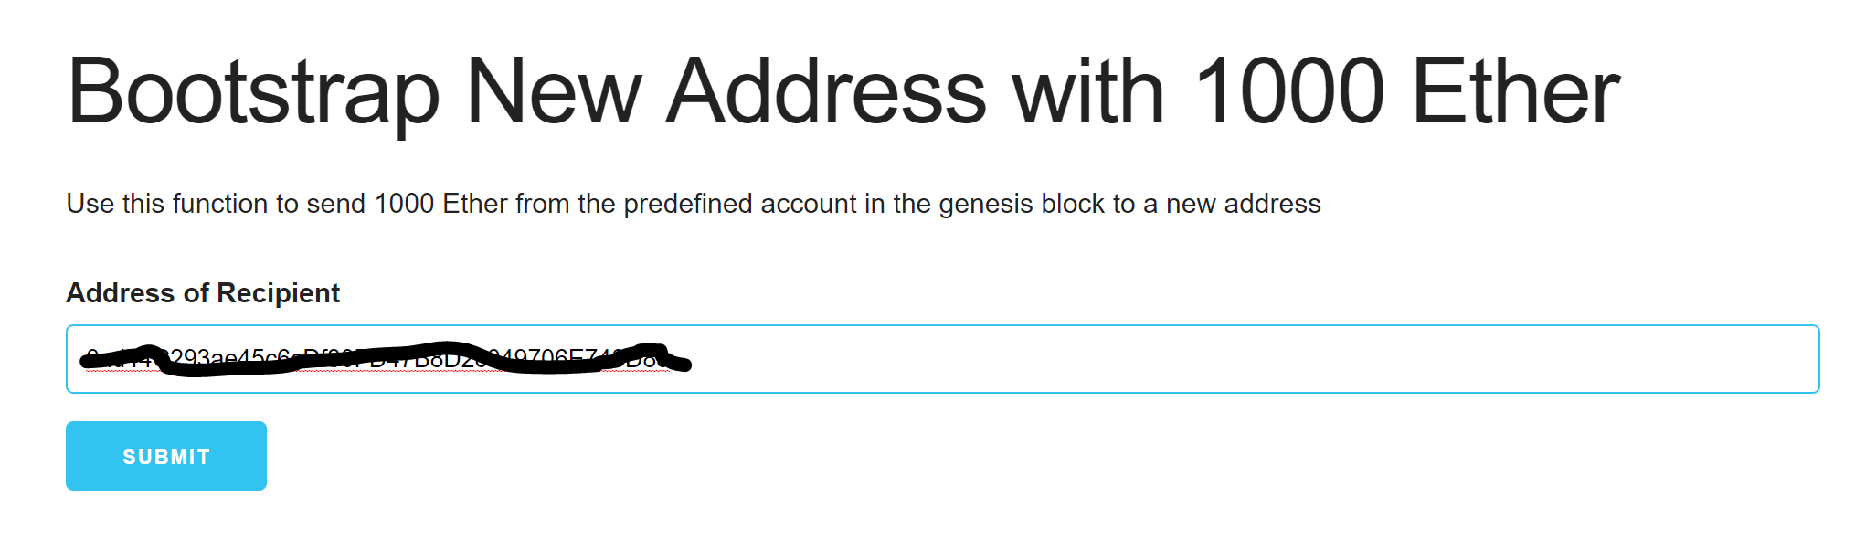Image resolution: width=1855 pixels, height=539 pixels.
Task: Click the "Address of Recipient" label
Action: (x=203, y=293)
